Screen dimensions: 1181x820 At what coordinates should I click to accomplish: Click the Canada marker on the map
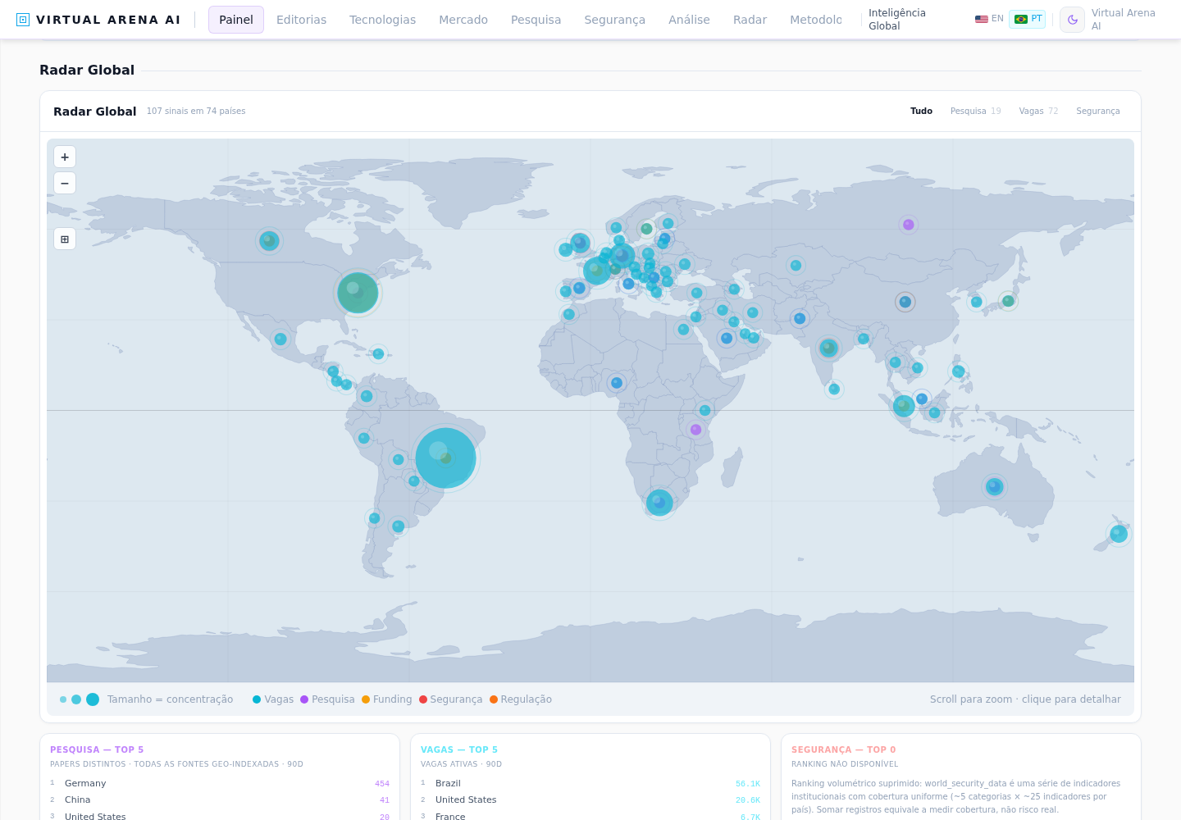click(x=269, y=241)
